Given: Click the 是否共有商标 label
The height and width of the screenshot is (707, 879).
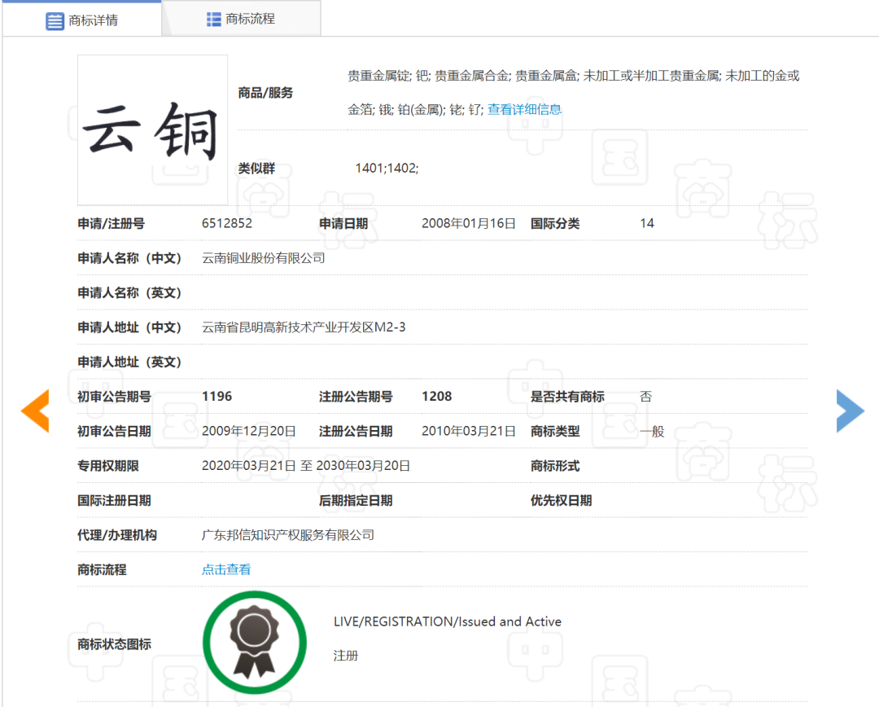Looking at the screenshot, I should pos(567,397).
